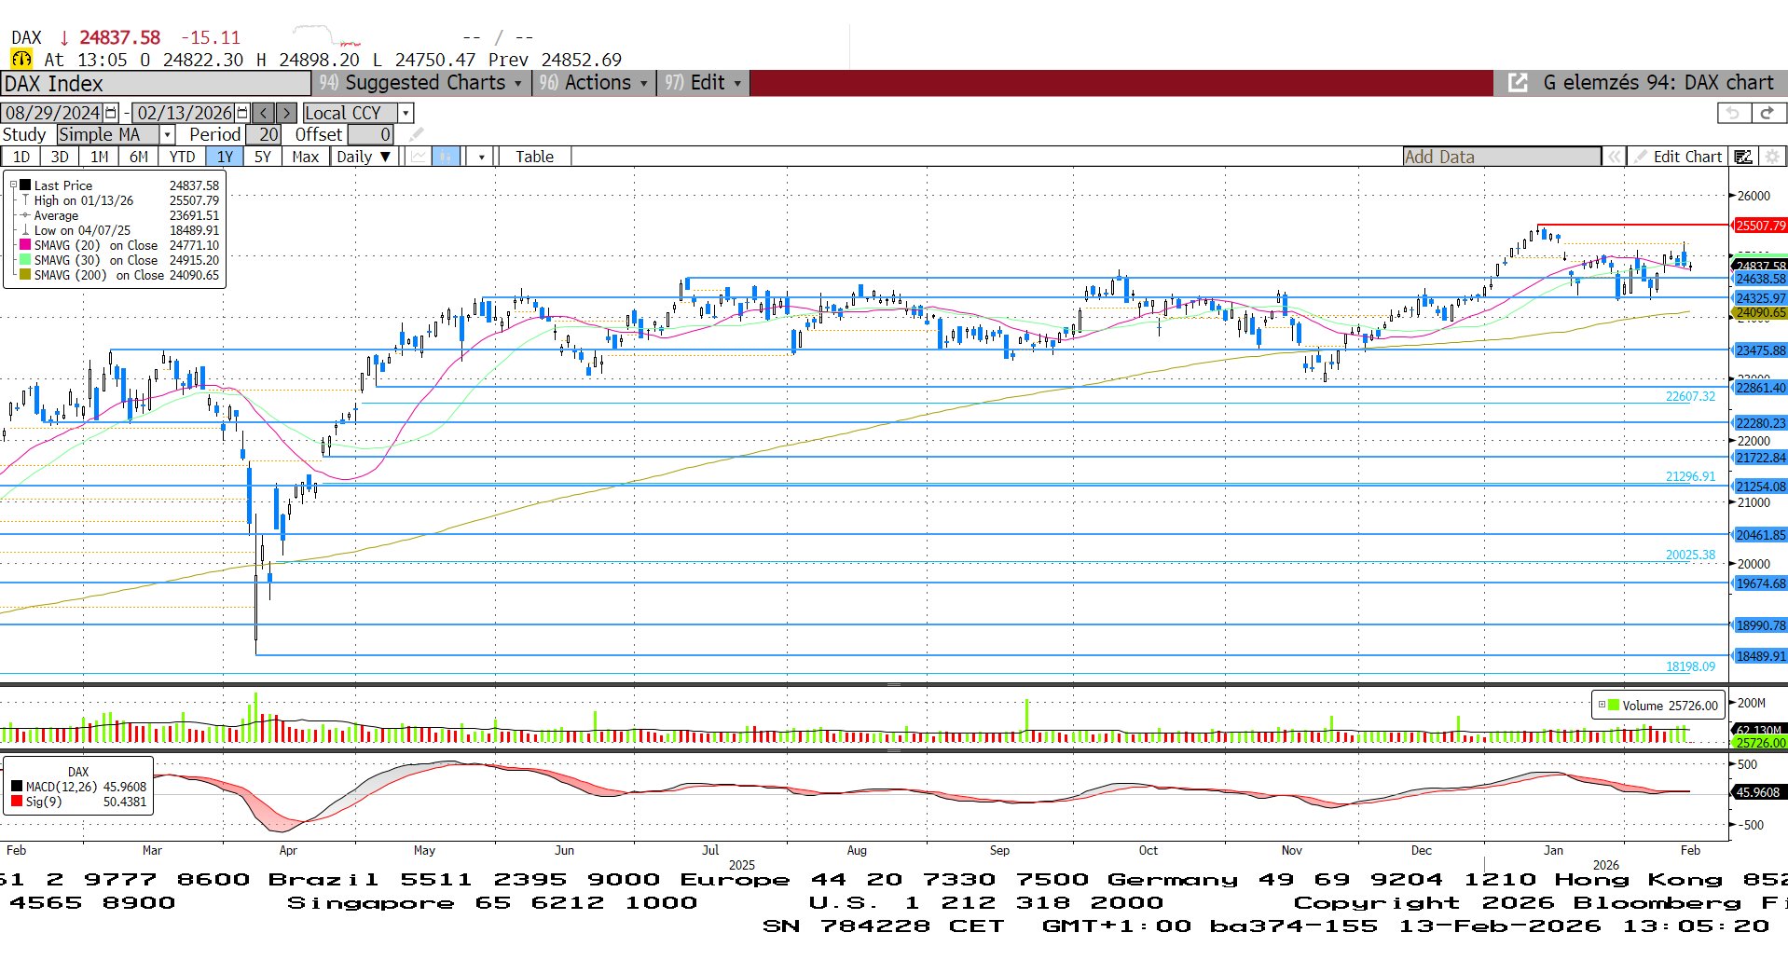Open chart settings gear icon
1788x974 pixels.
pyautogui.click(x=1772, y=157)
